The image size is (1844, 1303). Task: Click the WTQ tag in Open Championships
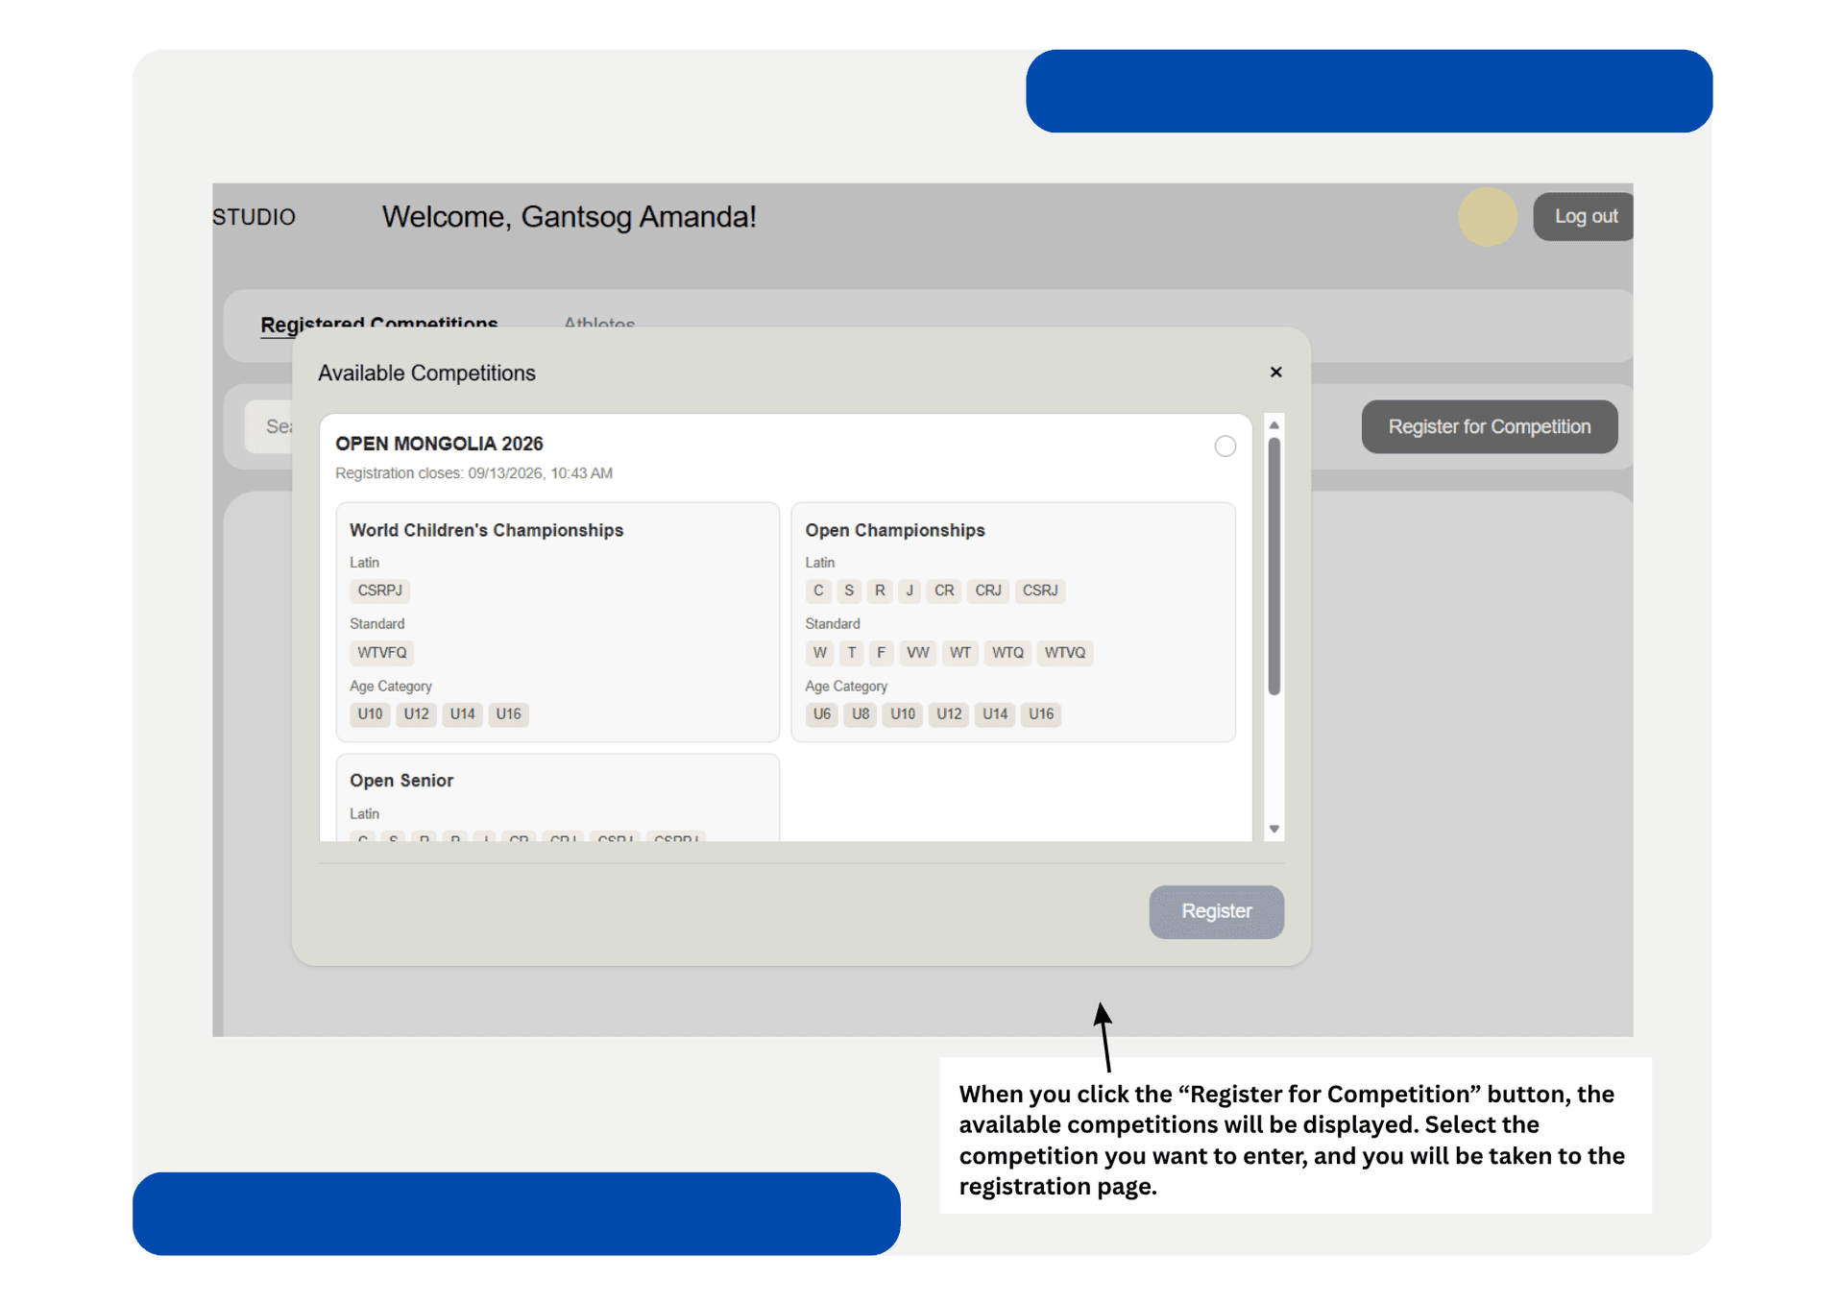(x=1007, y=653)
